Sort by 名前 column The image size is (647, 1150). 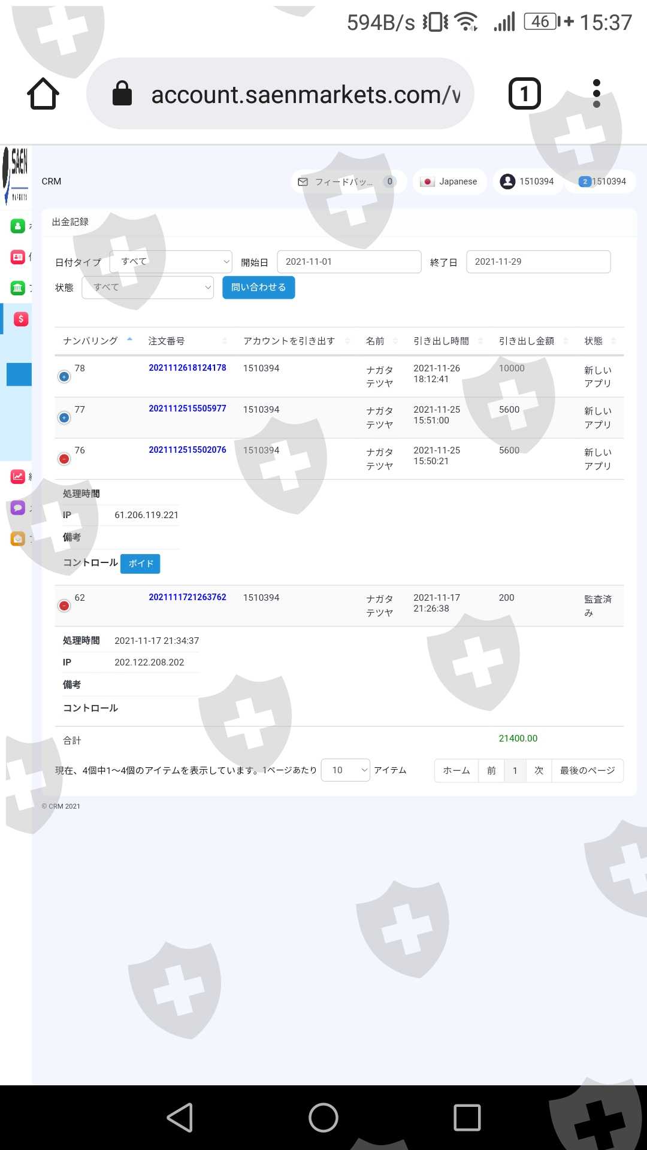(x=381, y=341)
